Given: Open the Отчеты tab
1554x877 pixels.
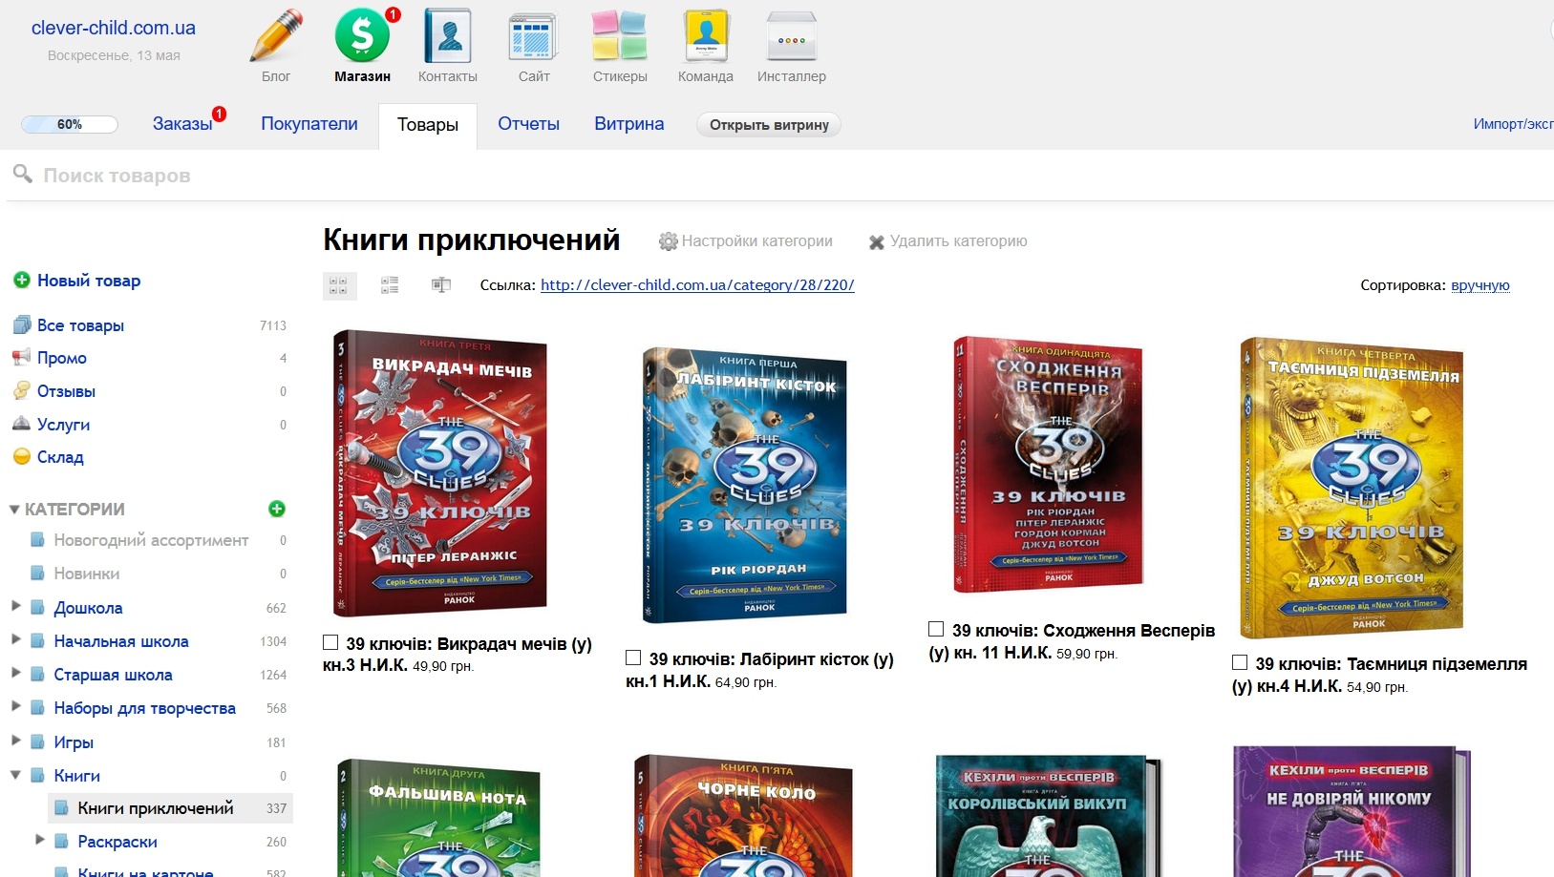Looking at the screenshot, I should (x=528, y=124).
